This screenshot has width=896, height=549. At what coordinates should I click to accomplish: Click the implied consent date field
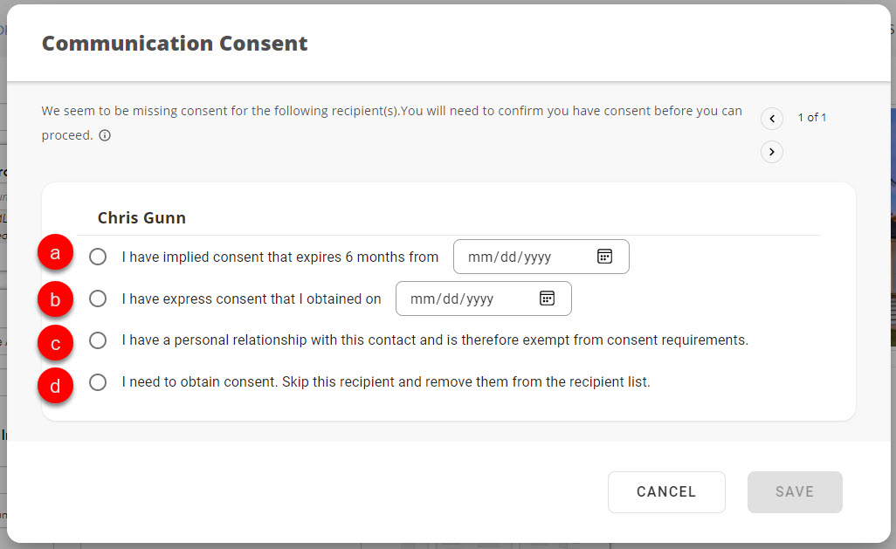522,257
